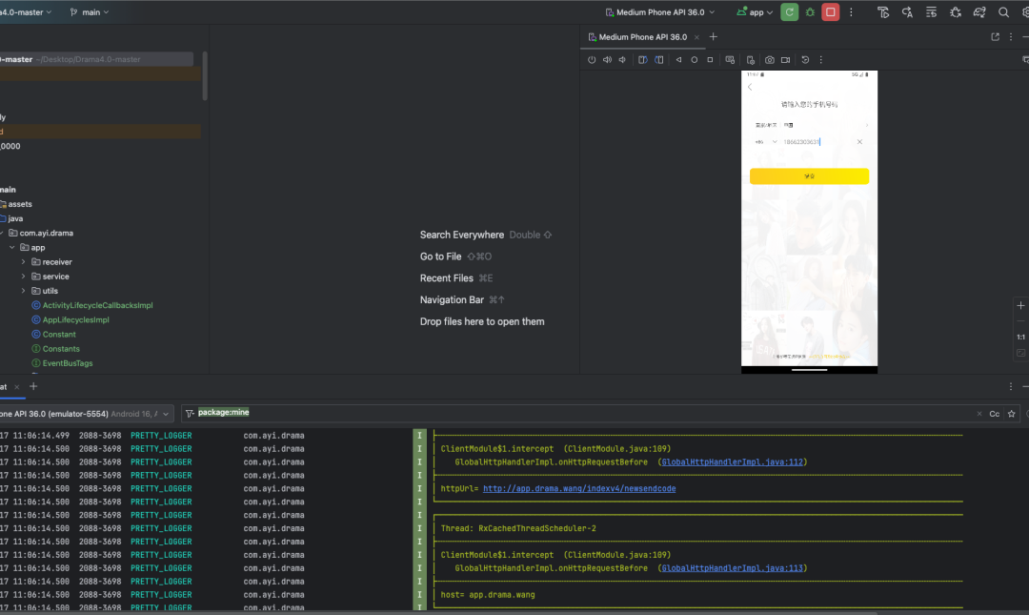Tap the yellow submit button in emulator
Viewport: 1029px width, 615px height.
click(x=809, y=176)
